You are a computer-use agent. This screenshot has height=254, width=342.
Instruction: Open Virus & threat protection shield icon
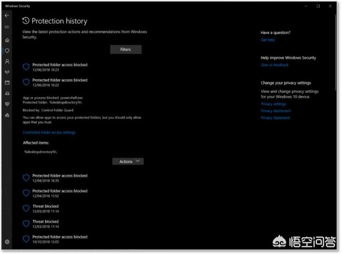tap(7, 51)
